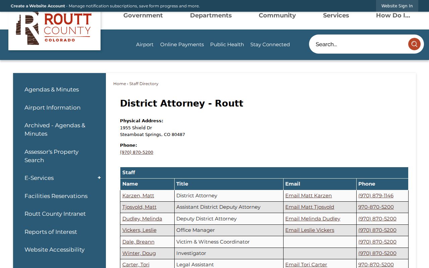Click phone number in Matt Tjosvold row
This screenshot has width=429, height=268.
[376, 207]
